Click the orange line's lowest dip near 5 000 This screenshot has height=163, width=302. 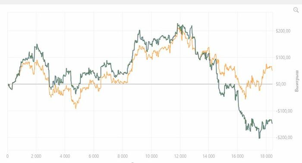75,108
